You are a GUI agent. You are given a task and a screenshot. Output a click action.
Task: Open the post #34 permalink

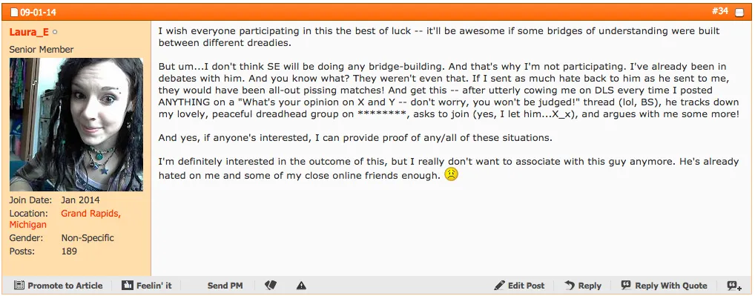tap(720, 11)
